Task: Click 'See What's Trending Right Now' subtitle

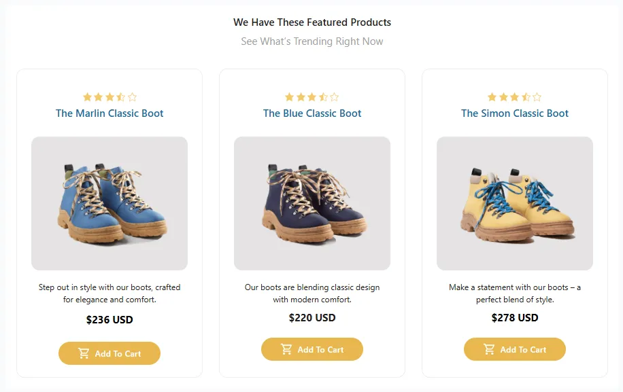Action: [x=312, y=41]
